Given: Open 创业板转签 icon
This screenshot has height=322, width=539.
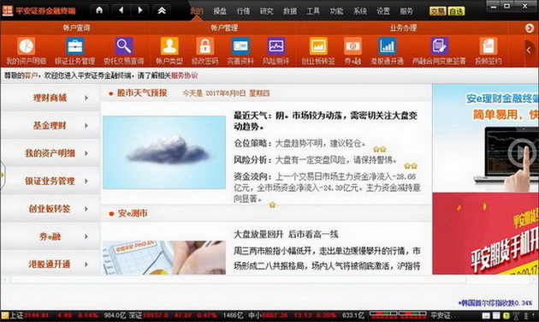Looking at the screenshot, I should click(x=318, y=46).
